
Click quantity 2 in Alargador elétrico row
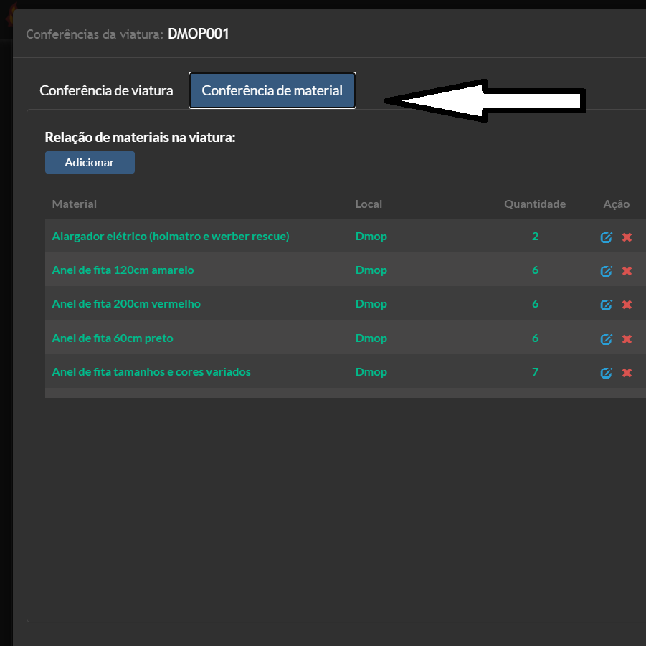[x=535, y=236]
